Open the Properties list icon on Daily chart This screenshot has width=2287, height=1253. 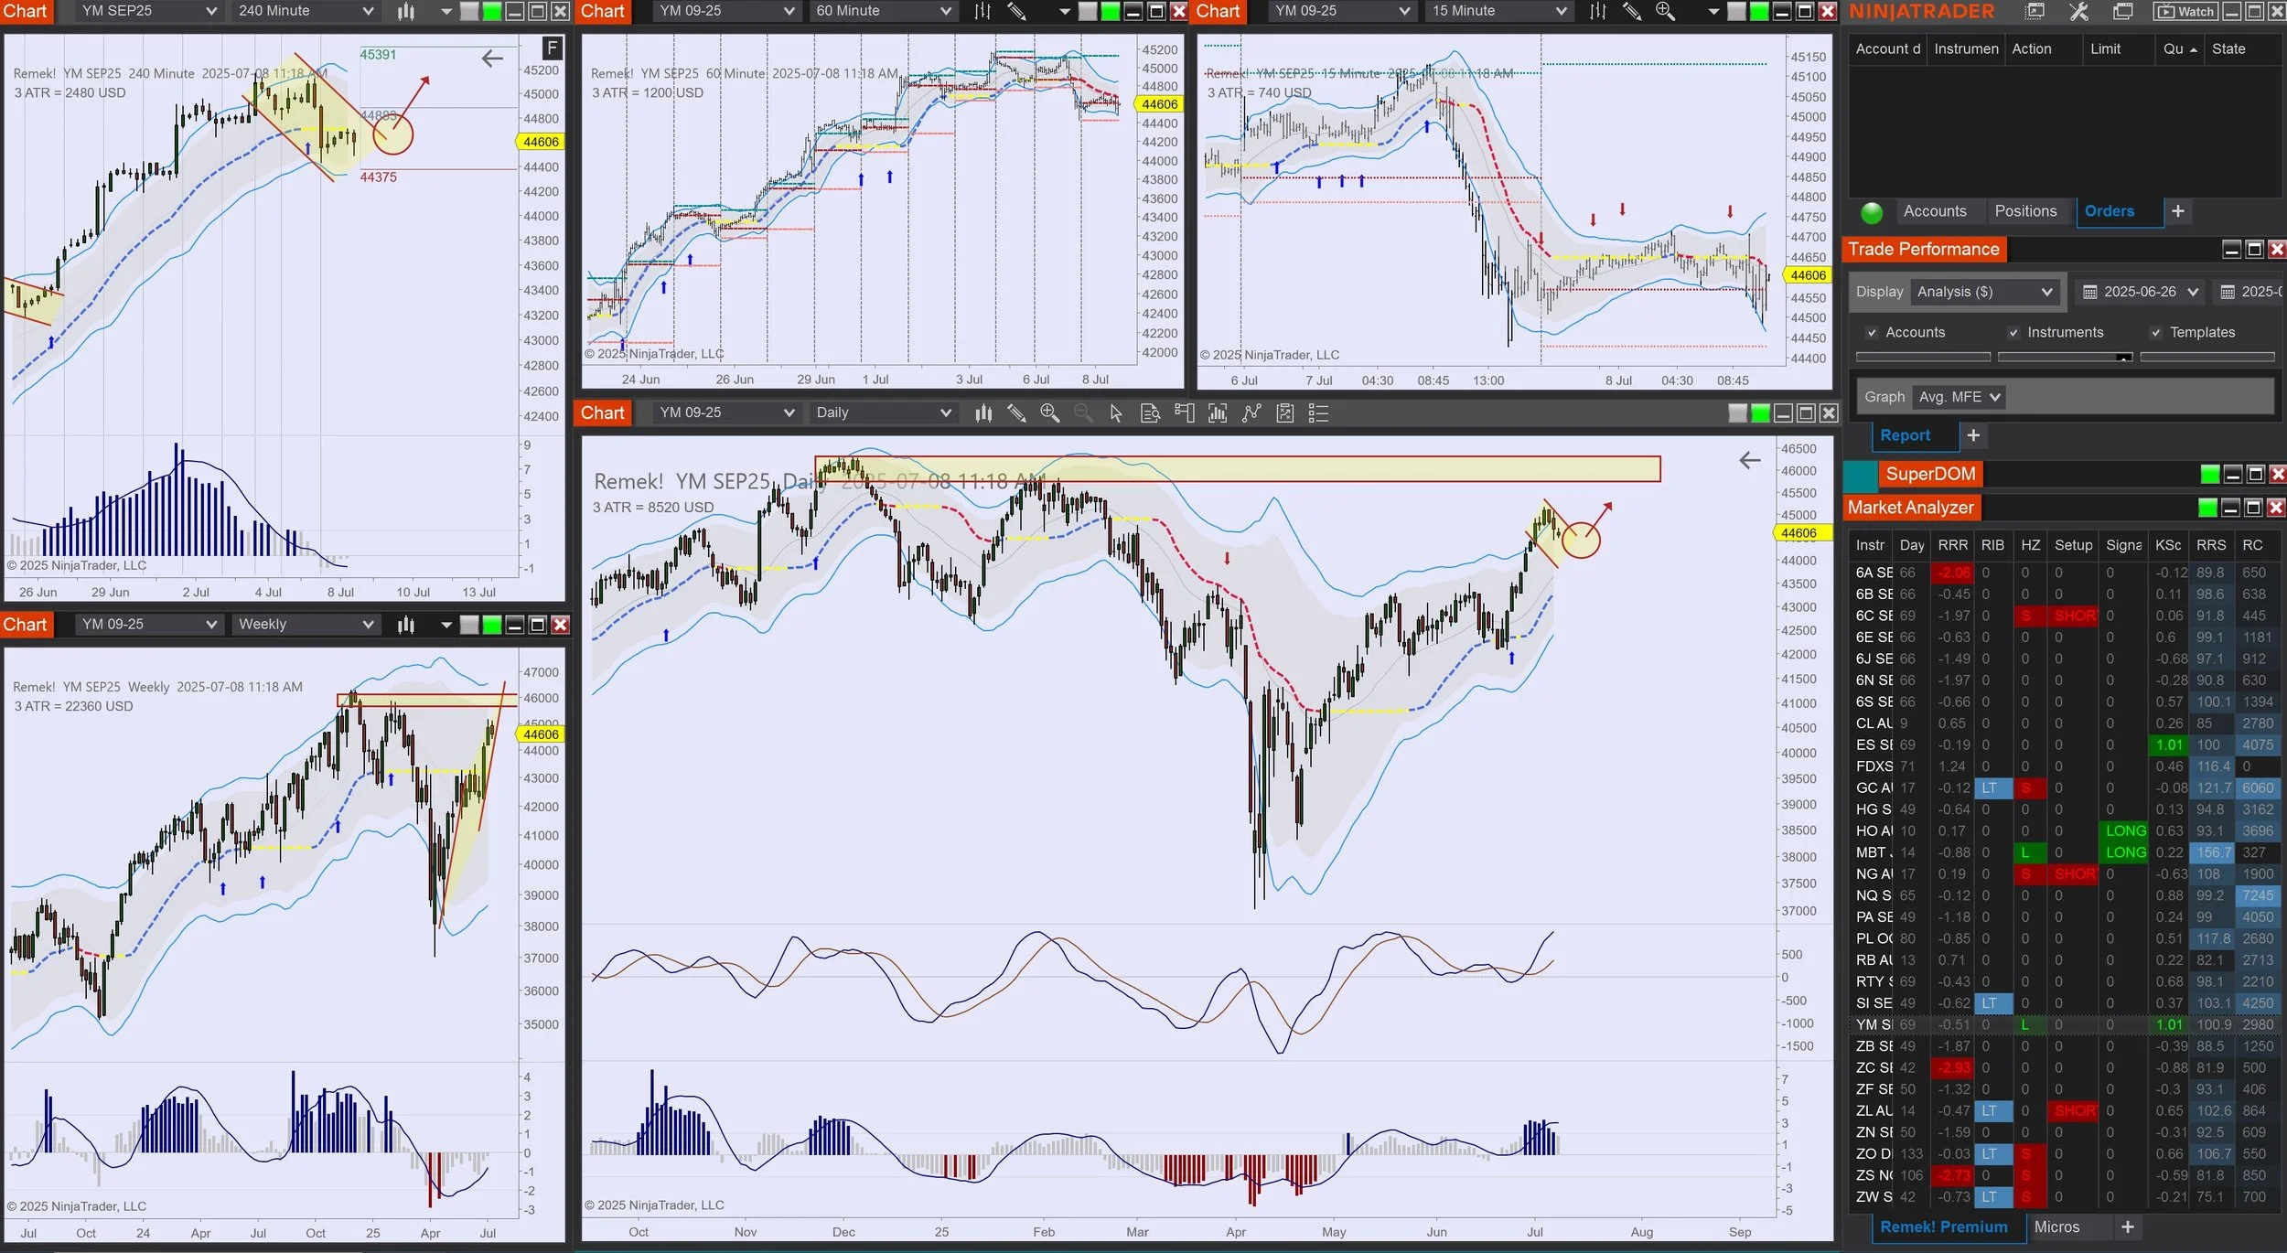pyautogui.click(x=1318, y=413)
